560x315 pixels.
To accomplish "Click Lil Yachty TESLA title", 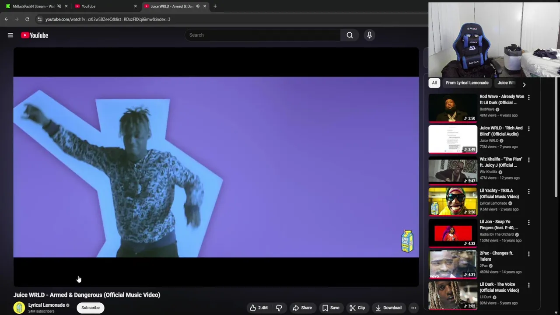I will 499,193.
